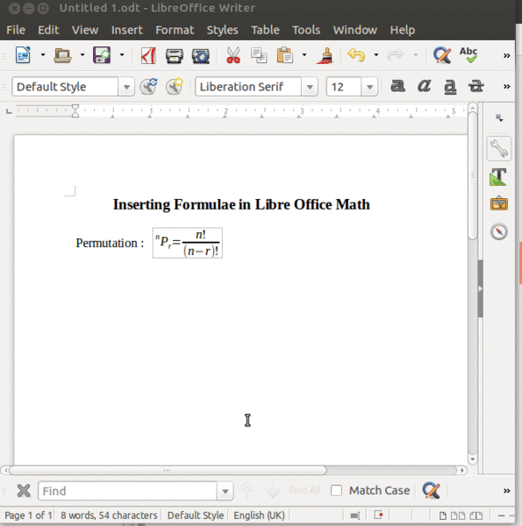
Task: Open the sidebar Gallery icon
Action: coord(499,203)
